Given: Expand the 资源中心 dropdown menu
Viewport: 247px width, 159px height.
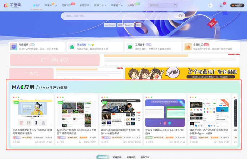Looking at the screenshot, I should (100, 6).
